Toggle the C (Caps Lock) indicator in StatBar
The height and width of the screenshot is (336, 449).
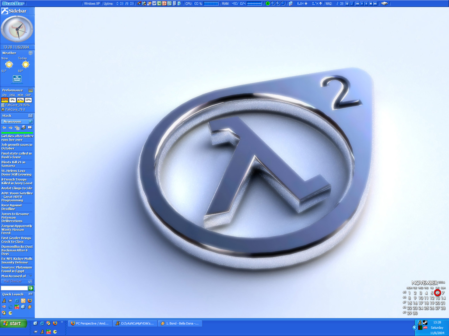[x=272, y=3]
